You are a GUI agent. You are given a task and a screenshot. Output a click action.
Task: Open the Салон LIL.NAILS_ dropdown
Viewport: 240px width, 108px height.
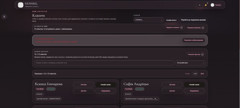149,20
